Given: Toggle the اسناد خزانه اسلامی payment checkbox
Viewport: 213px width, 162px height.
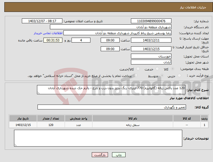Looking at the screenshot, I should tap(136, 75).
